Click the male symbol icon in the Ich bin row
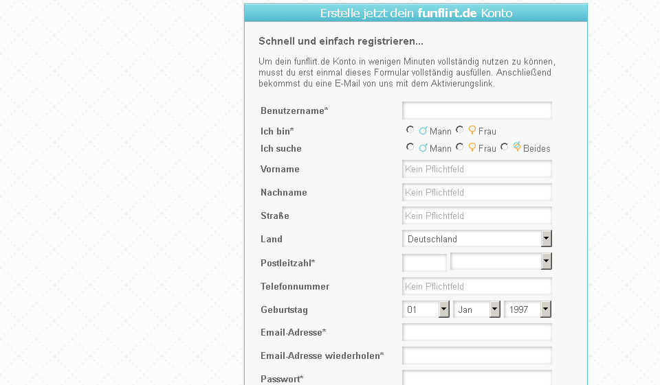660x385 pixels. click(x=423, y=130)
